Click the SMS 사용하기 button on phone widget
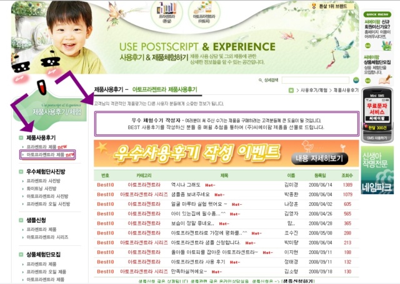The image size is (400, 284). pyautogui.click(x=377, y=138)
